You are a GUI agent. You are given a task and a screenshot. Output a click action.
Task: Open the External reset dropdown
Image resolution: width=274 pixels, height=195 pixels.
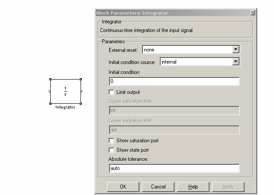(235, 50)
